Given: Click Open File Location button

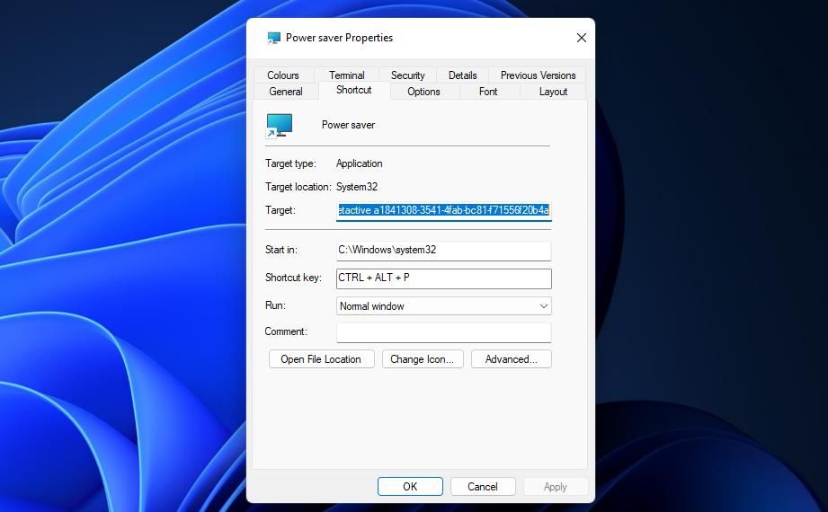Looking at the screenshot, I should [321, 359].
